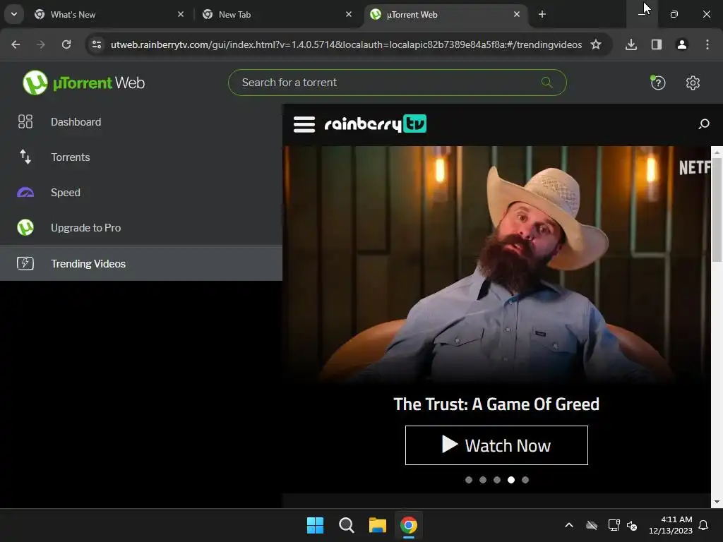Select second carousel dot
Screen dimensions: 723x542
483,480
